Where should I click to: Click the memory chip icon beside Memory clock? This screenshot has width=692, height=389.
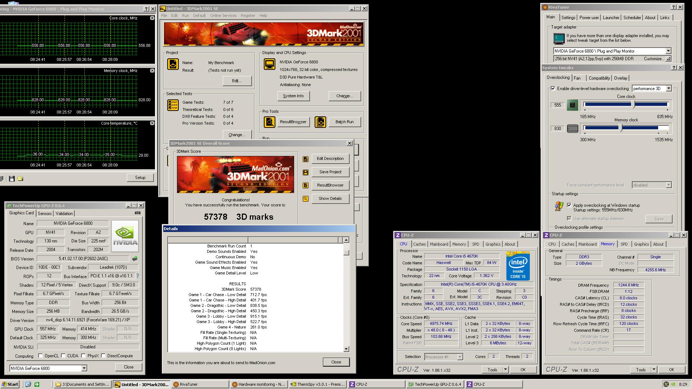572,129
